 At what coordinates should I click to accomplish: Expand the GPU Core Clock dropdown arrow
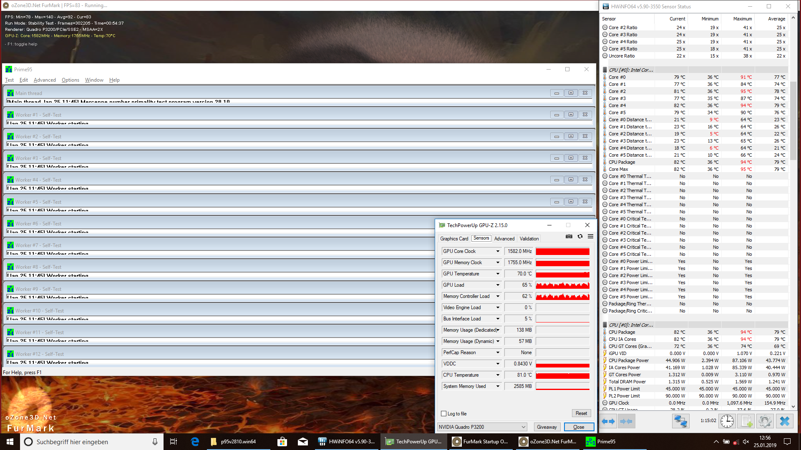[x=498, y=251]
